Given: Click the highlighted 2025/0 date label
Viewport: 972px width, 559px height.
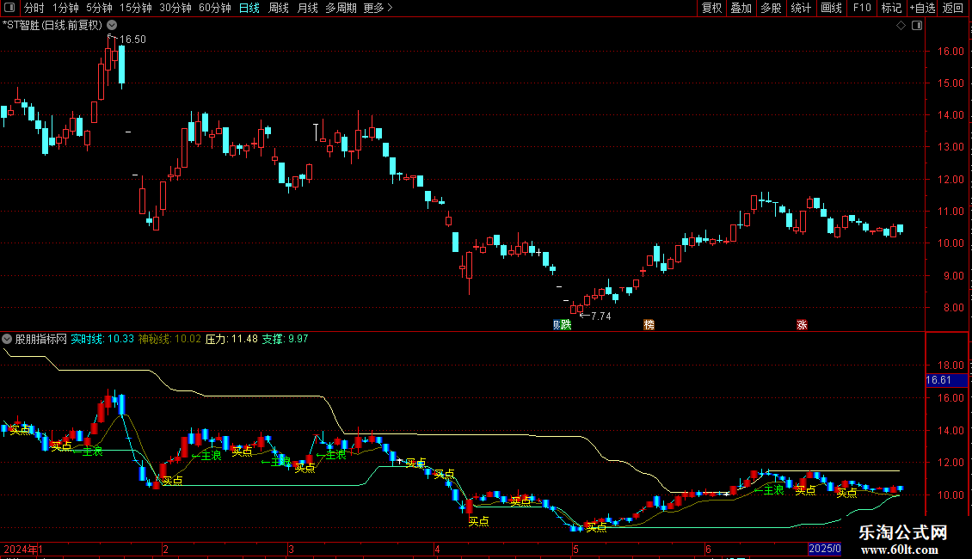Looking at the screenshot, I should (x=824, y=549).
